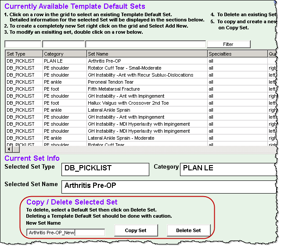Click the Category filter input field

pyautogui.click(x=63, y=44)
